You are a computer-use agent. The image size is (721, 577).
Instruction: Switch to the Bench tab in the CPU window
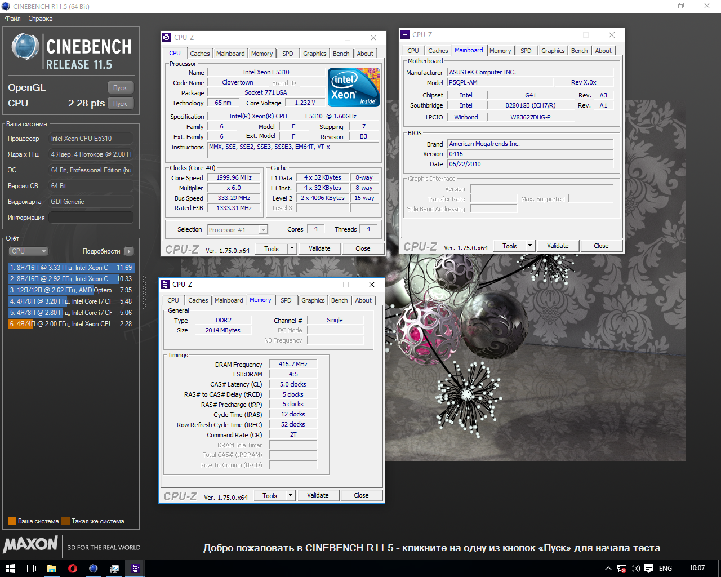[x=341, y=54]
